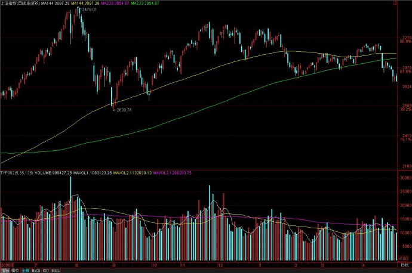
Task: Click the 80.9% retracement level label
Action: point(406,42)
